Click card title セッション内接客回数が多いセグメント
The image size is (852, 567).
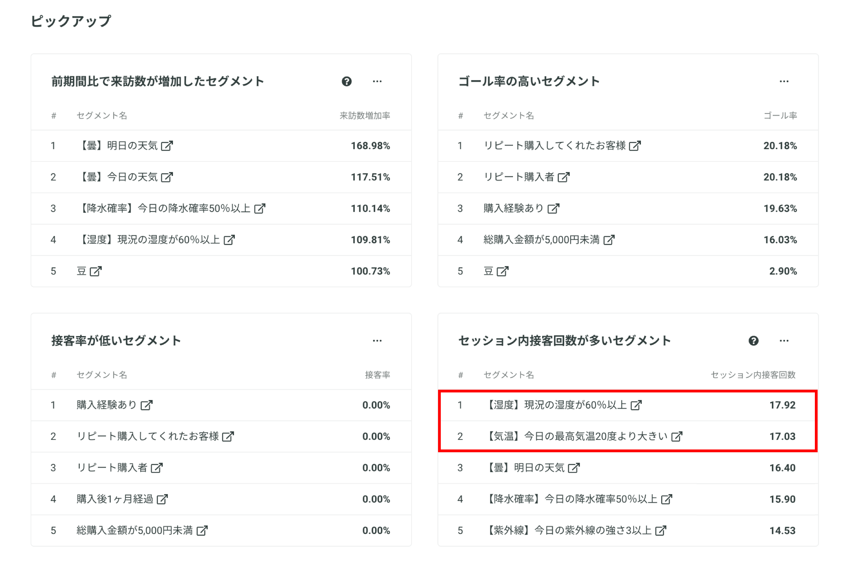(x=564, y=341)
